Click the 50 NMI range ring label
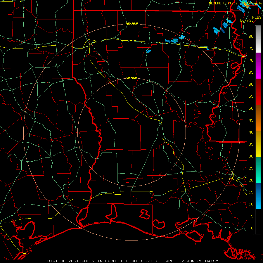This screenshot has height=263, width=263. (x=131, y=78)
